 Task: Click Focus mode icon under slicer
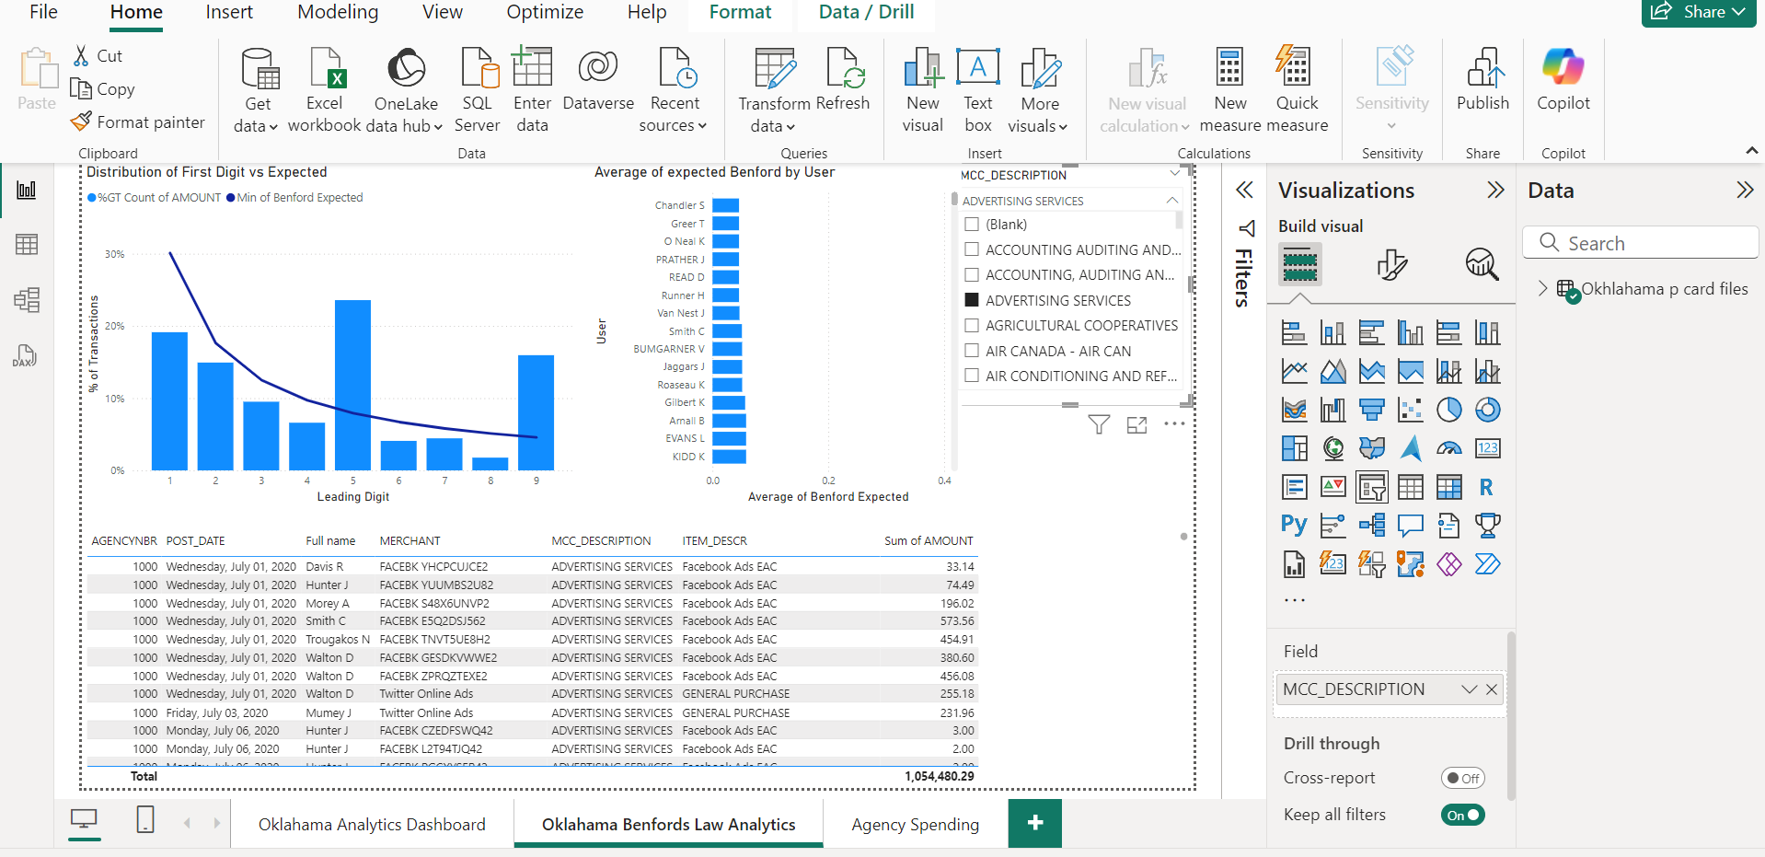[x=1137, y=424]
